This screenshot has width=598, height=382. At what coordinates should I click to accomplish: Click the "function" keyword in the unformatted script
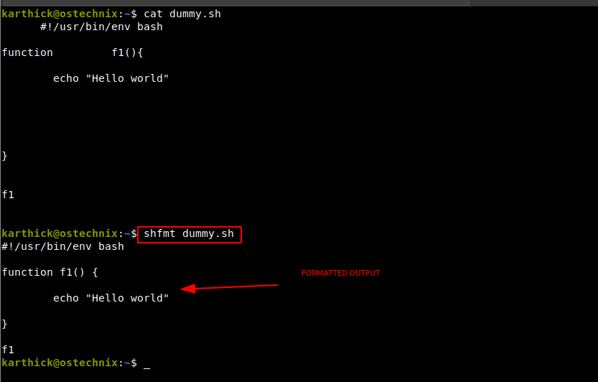(27, 52)
